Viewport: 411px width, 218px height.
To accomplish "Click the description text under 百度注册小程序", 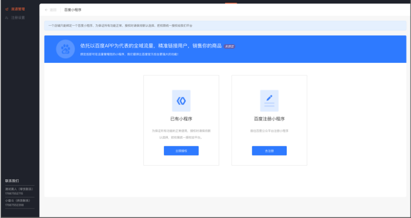I will pyautogui.click(x=269, y=131).
